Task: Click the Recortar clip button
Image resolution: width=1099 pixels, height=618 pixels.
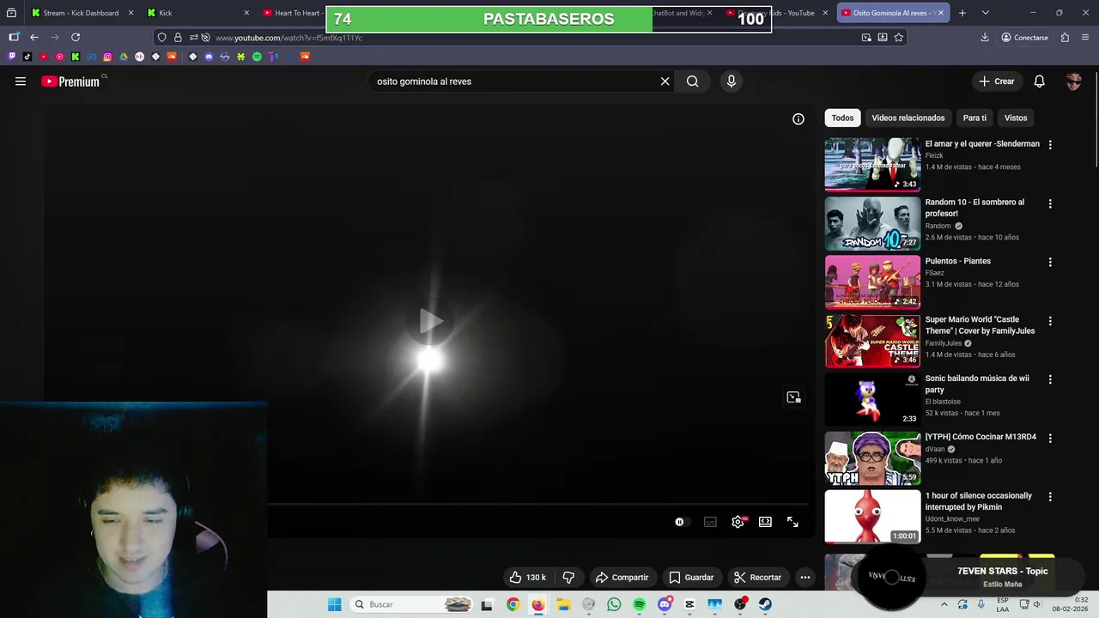Action: 757,578
